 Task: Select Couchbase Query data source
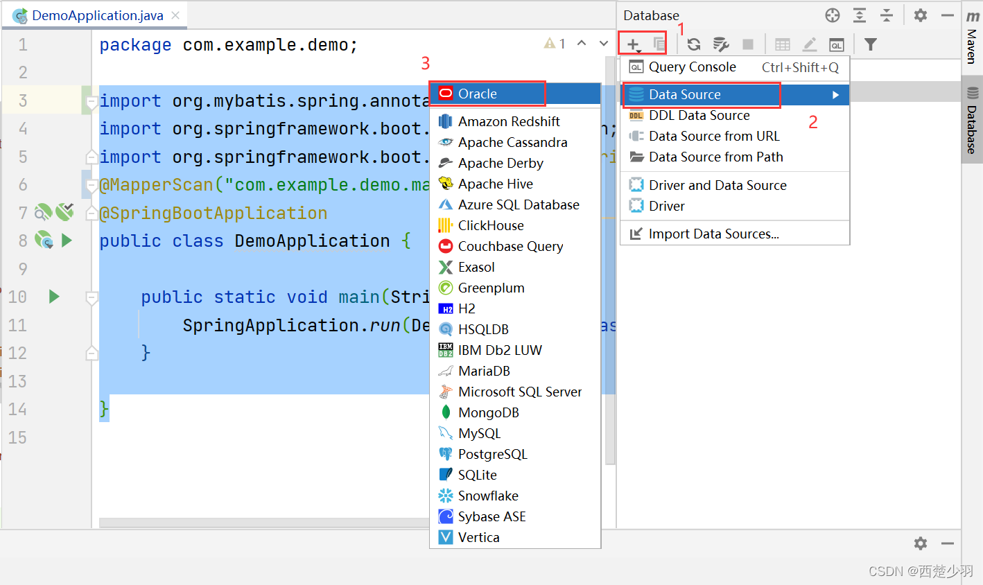[515, 246]
